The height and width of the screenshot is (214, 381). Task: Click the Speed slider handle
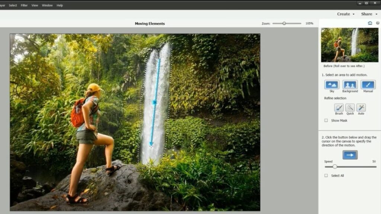click(335, 167)
